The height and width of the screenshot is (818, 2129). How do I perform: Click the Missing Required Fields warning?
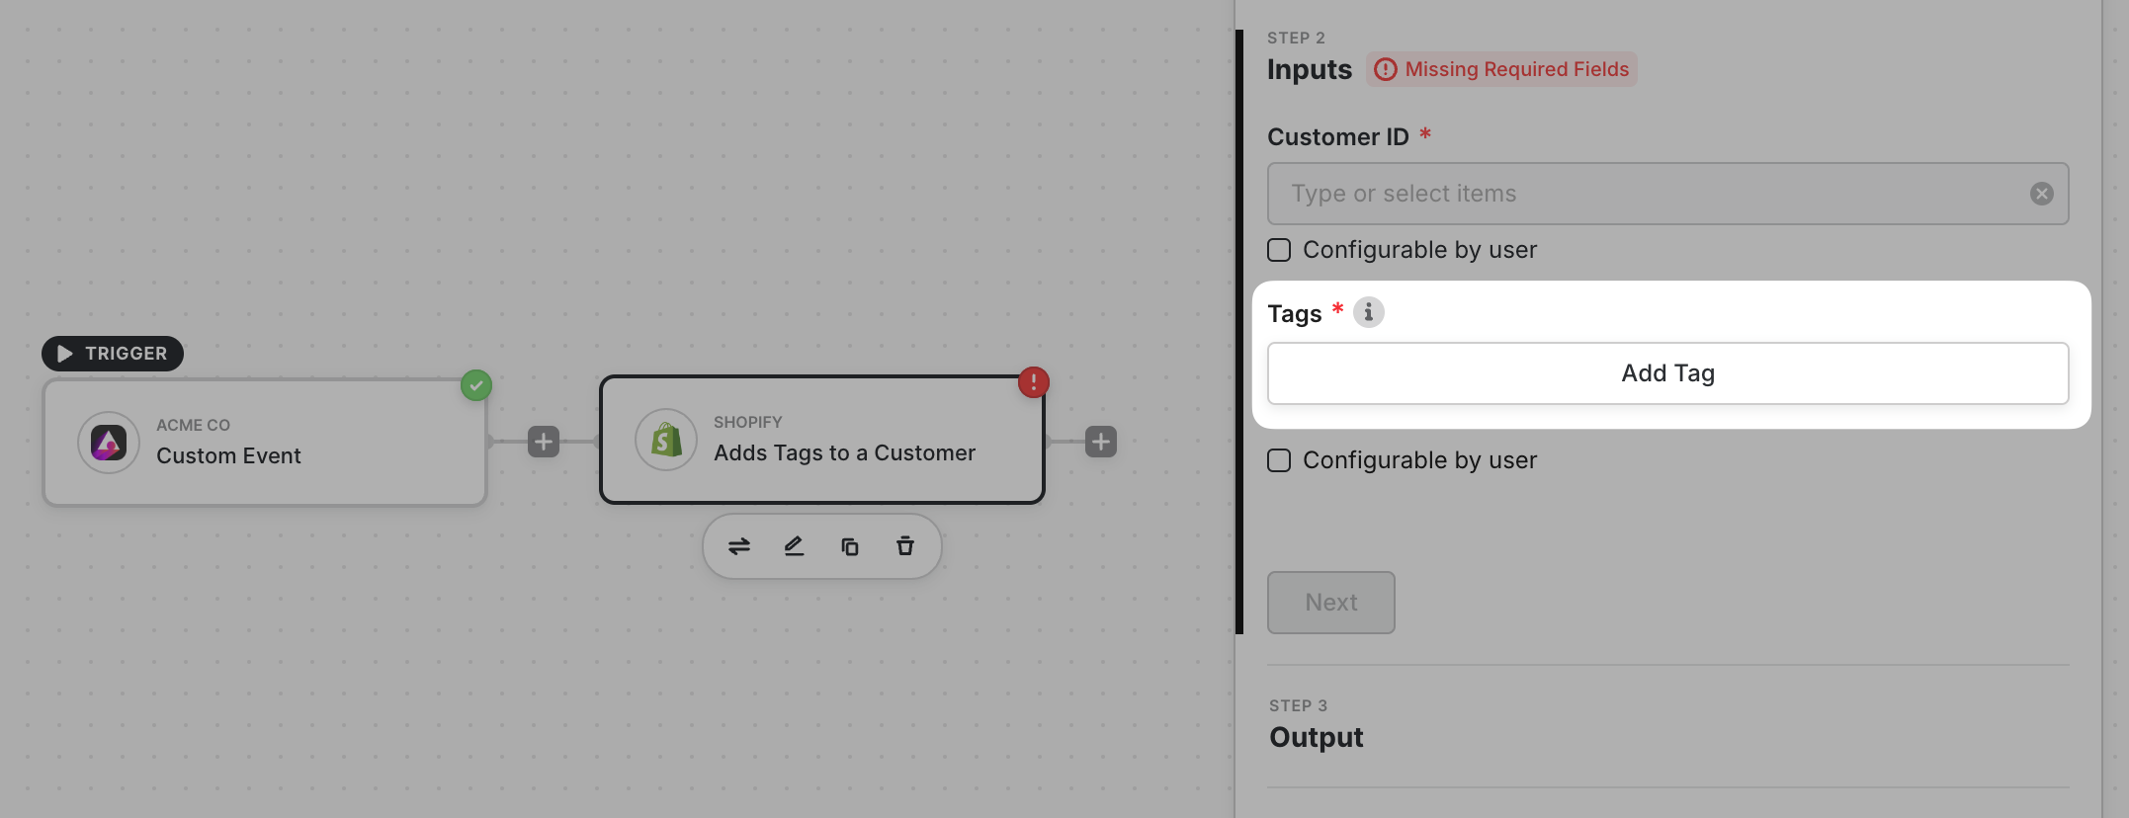(x=1502, y=69)
